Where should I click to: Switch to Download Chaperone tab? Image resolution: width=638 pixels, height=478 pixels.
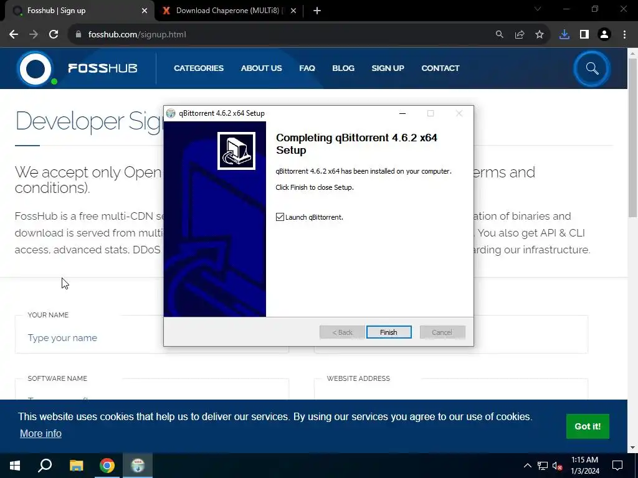[229, 11]
